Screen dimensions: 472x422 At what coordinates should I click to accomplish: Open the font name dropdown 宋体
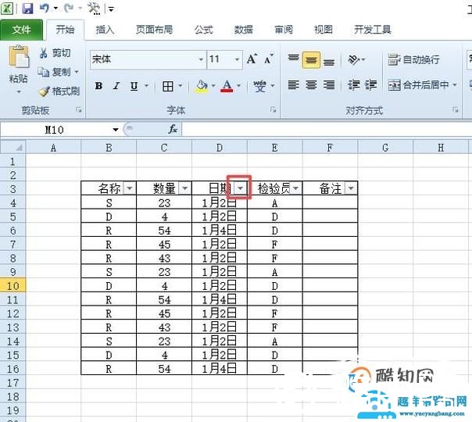coord(201,59)
